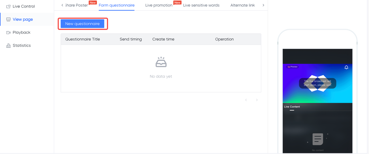Open the Live promotion tab
This screenshot has height=154, width=369.
159,5
